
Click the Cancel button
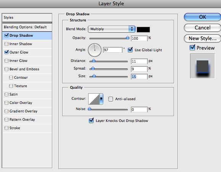coord(202,28)
